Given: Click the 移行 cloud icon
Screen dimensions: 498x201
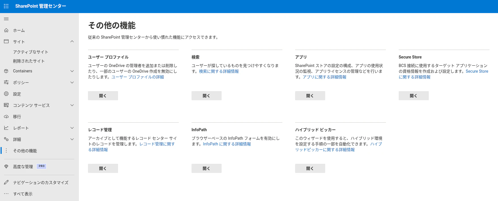Looking at the screenshot, I should (x=6, y=116).
